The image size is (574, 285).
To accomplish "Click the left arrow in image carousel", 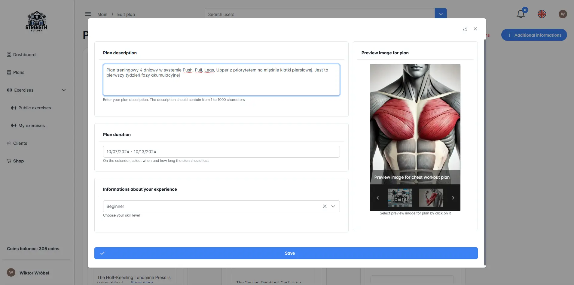I will [377, 198].
